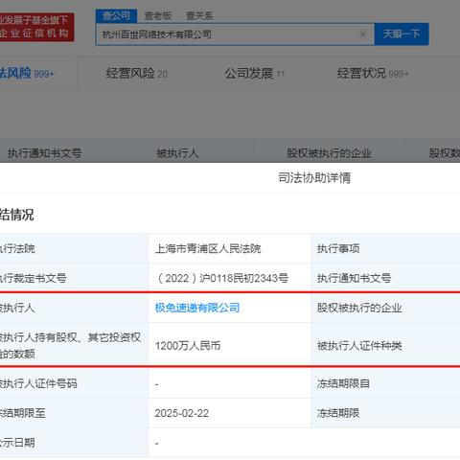Image resolution: width=460 pixels, height=460 pixels.
Task: Open the 经营状况 section
Action: [x=373, y=74]
